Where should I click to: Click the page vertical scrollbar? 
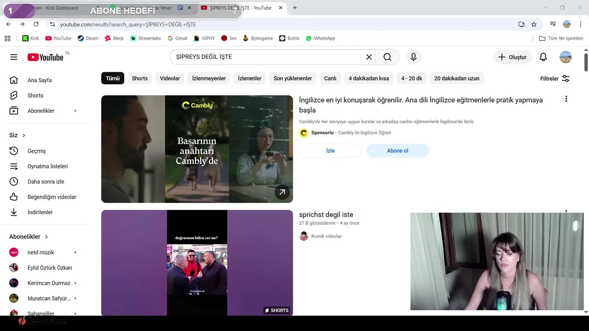(x=586, y=63)
